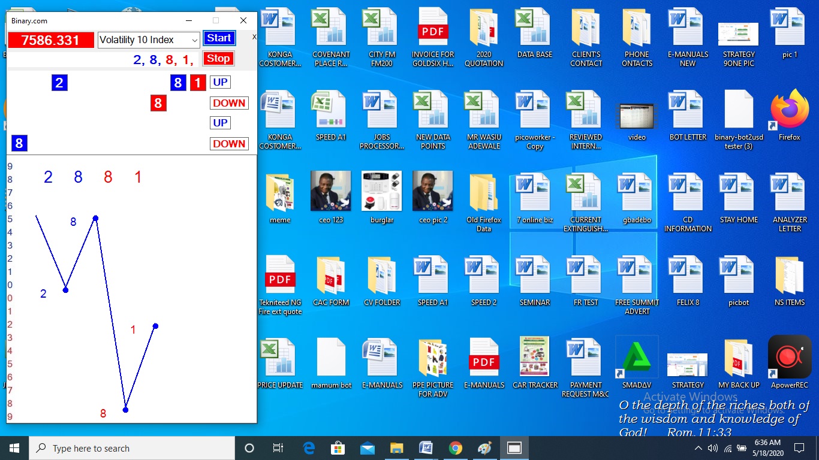Open the Volatility 10 Index dropdown
Image resolution: width=819 pixels, height=460 pixels.
(x=149, y=40)
